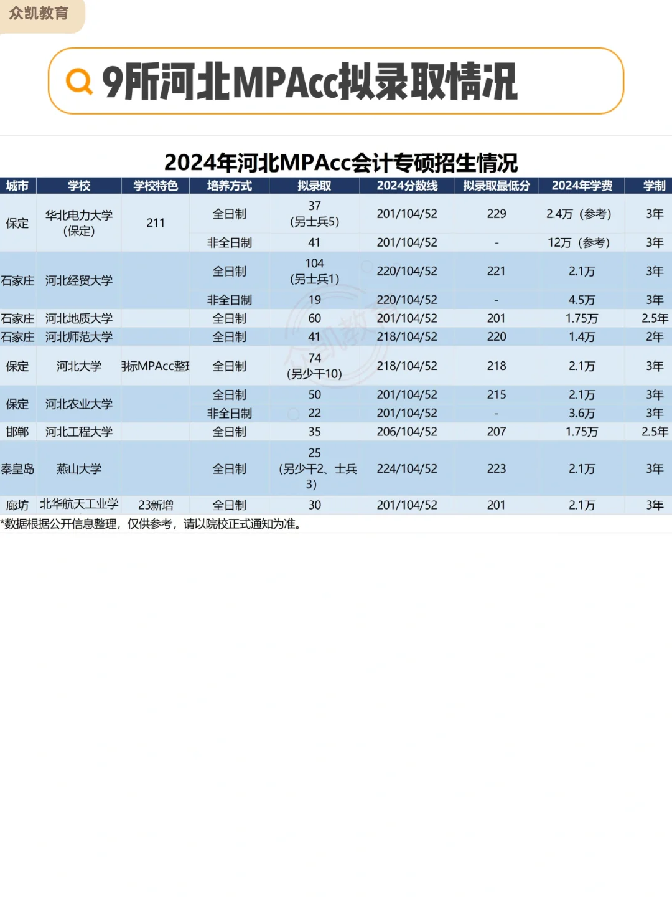Click the 众凯教育 tag label
This screenshot has height=897, width=672.
(39, 13)
